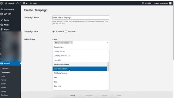The image size is (174, 98).
Task: Choose List by Nizam option
Action: pyautogui.click(x=80, y=51)
